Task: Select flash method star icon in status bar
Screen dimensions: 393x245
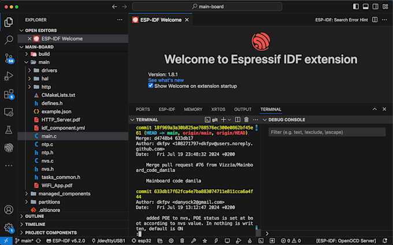Action: click(205, 241)
